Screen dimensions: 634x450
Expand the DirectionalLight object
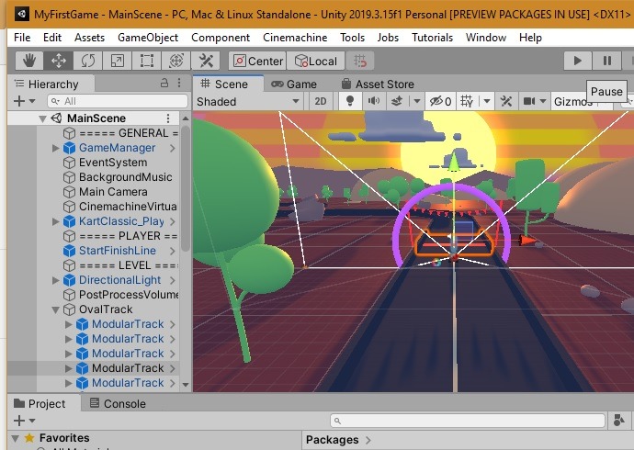click(x=55, y=280)
